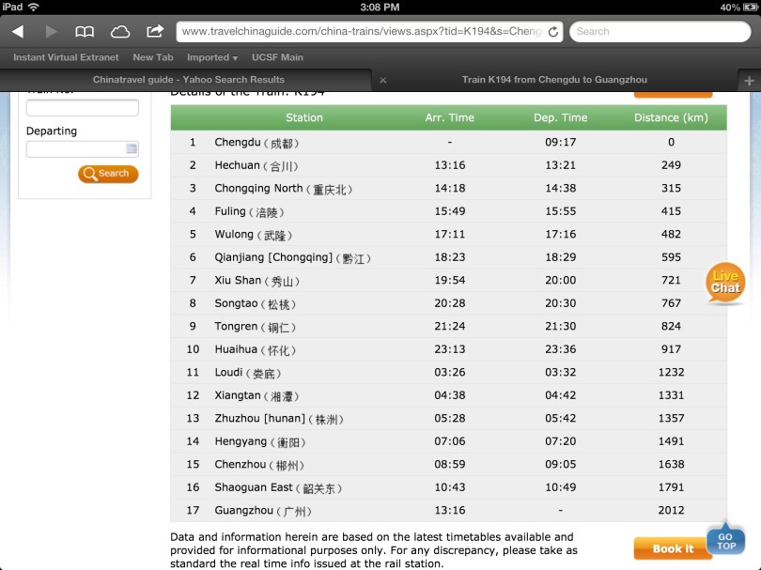Open the bookmarks book icon
This screenshot has height=570, width=761.
(x=85, y=32)
